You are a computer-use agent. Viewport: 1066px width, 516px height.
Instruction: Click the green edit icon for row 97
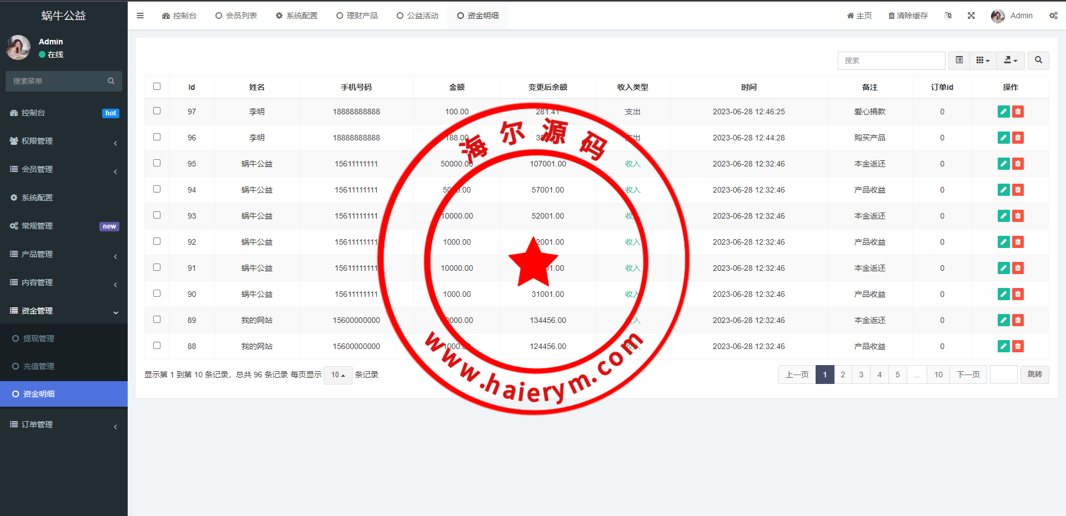tap(1003, 112)
